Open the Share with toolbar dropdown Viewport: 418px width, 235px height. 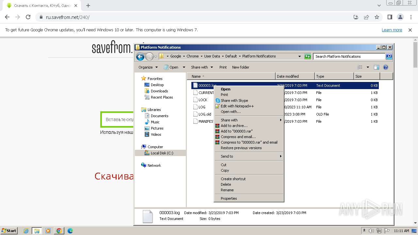point(202,67)
